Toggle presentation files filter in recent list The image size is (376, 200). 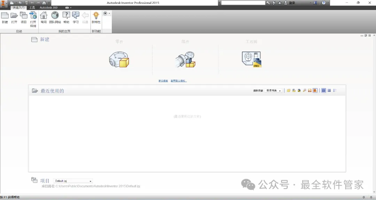point(304,90)
